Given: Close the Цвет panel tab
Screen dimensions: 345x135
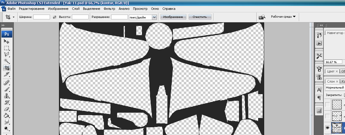Looking at the screenshot, I should coord(337,71).
